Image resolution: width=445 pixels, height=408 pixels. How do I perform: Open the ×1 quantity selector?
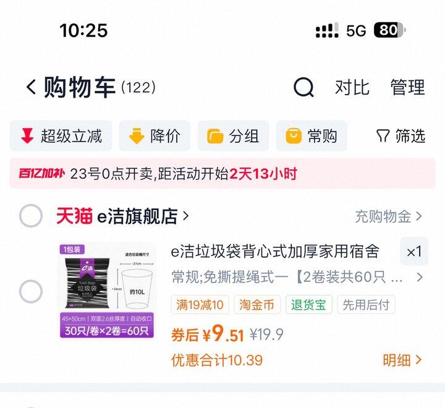pyautogui.click(x=413, y=251)
